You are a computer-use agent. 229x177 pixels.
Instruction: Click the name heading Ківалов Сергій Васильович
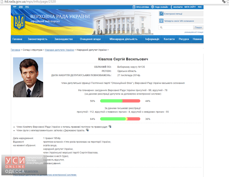tap(123, 59)
